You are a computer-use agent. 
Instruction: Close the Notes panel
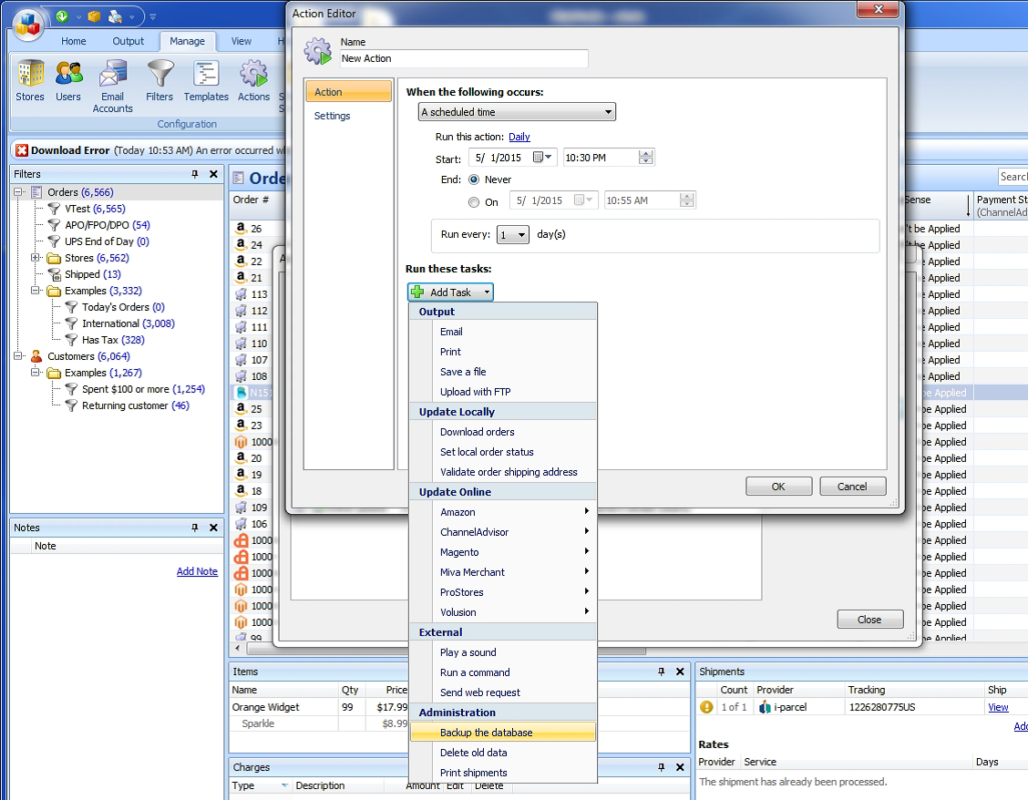213,528
